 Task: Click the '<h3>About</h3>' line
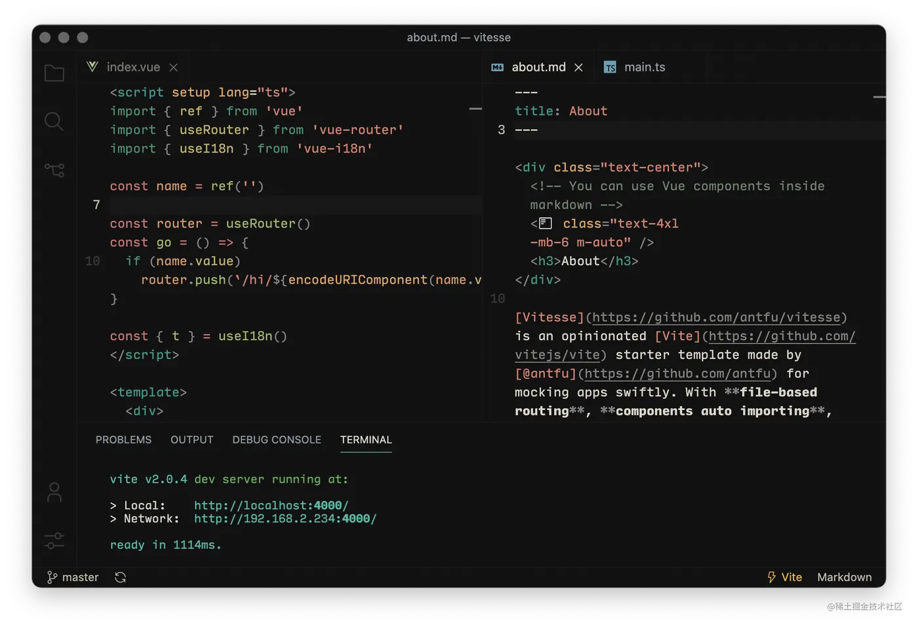[x=584, y=261]
